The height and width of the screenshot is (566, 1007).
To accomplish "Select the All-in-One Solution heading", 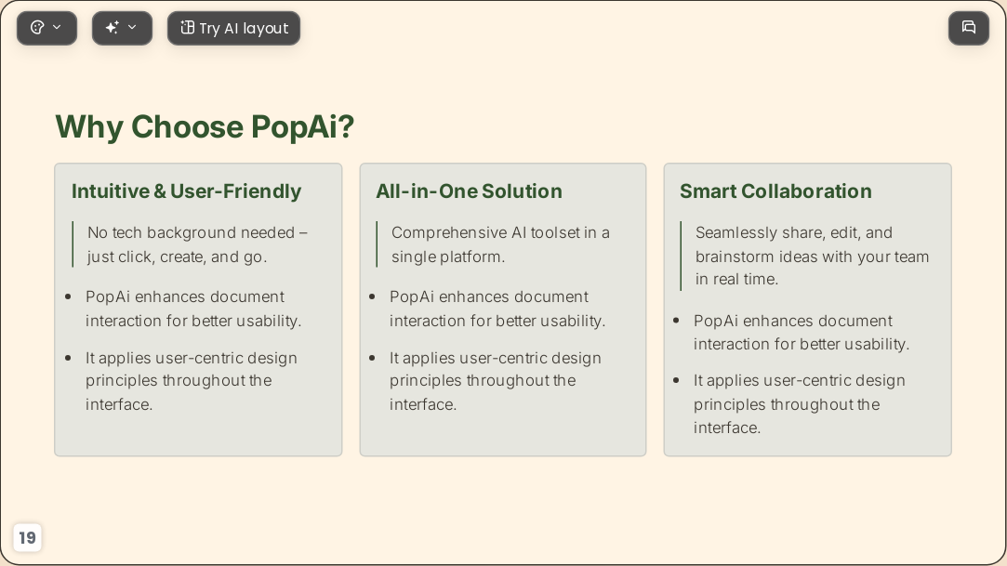I will click(469, 191).
